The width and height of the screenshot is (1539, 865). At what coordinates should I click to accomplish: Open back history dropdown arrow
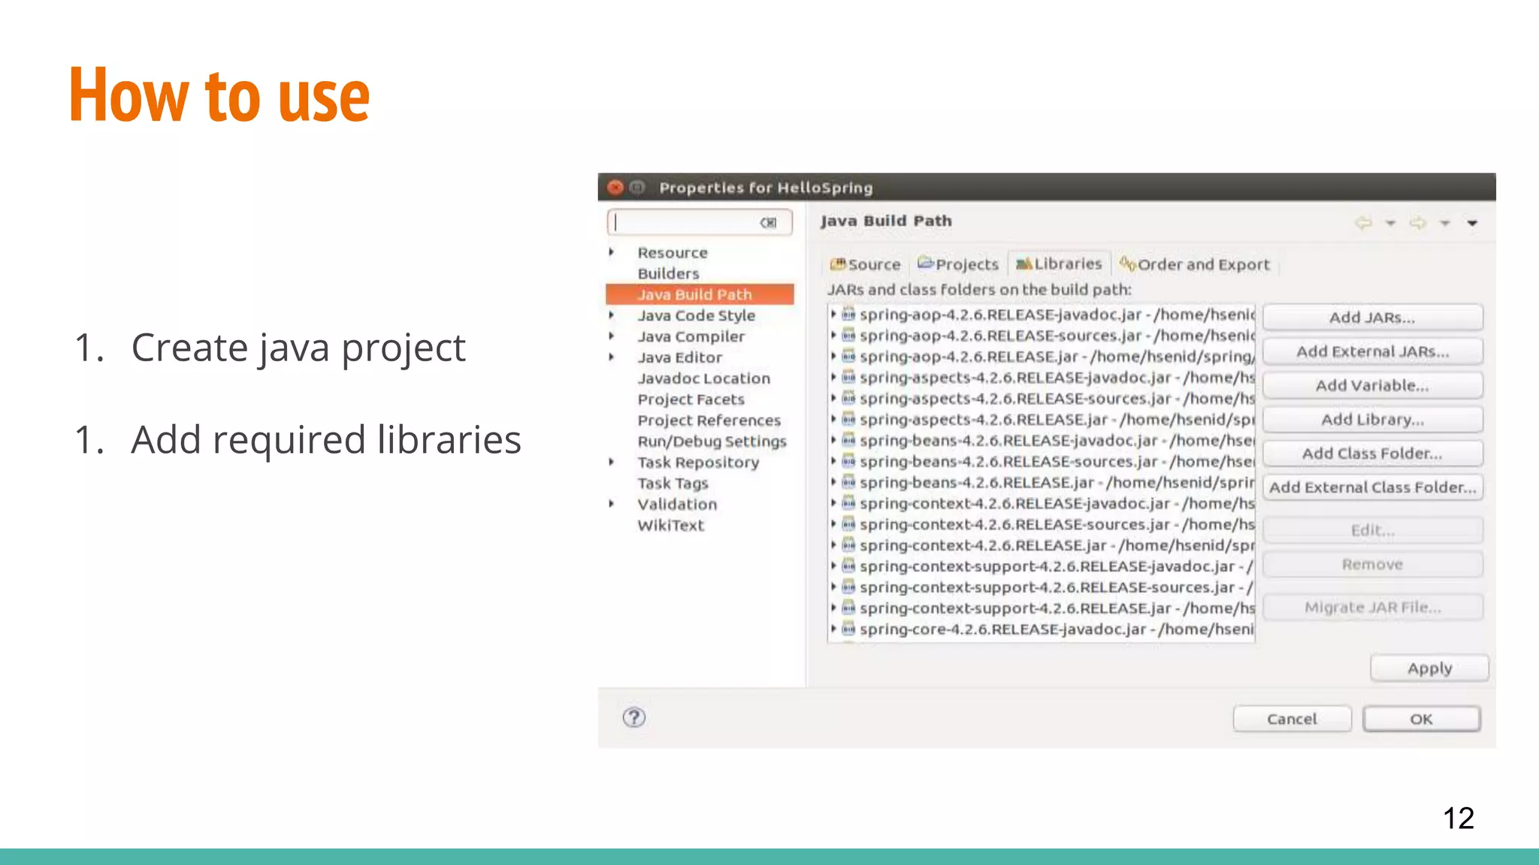(1390, 223)
